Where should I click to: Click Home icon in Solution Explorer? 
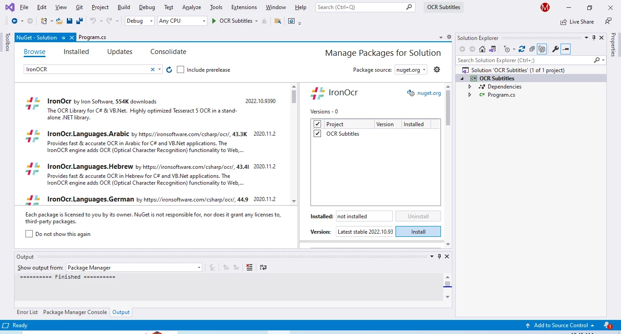(482, 49)
